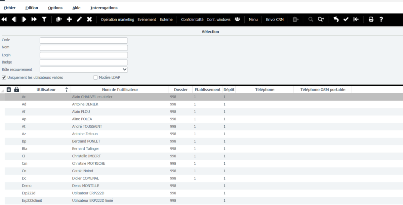Add a new user with the plus icon
Screen dimensions: 403x205
coord(69,20)
